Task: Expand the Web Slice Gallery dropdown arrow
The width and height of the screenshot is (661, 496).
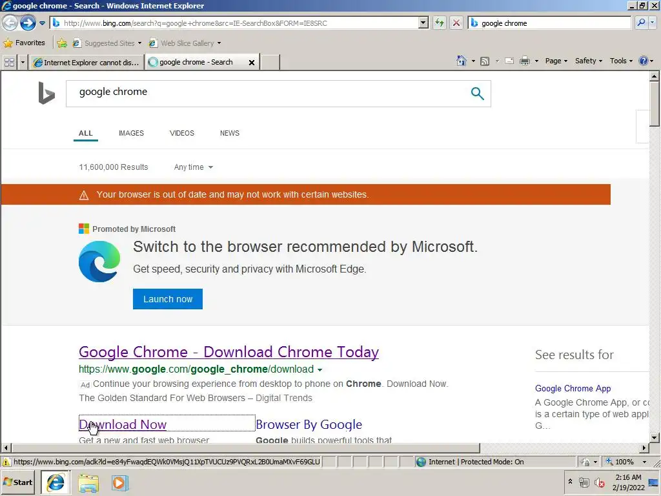Action: pyautogui.click(x=219, y=43)
